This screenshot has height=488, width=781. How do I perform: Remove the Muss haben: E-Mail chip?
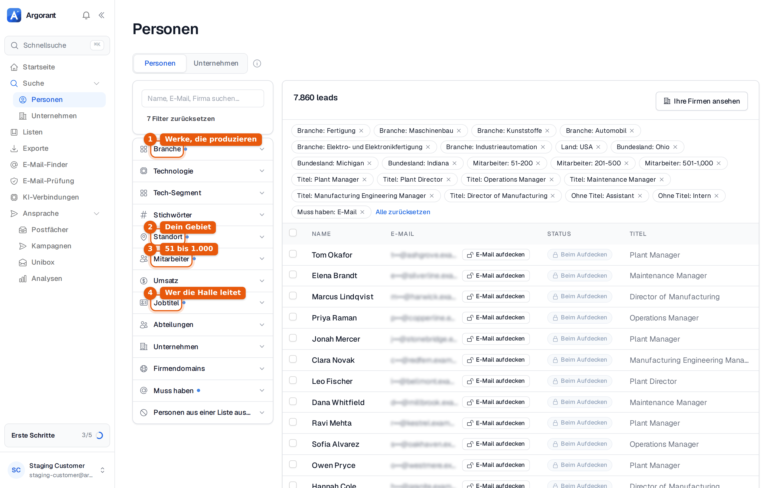pyautogui.click(x=362, y=212)
